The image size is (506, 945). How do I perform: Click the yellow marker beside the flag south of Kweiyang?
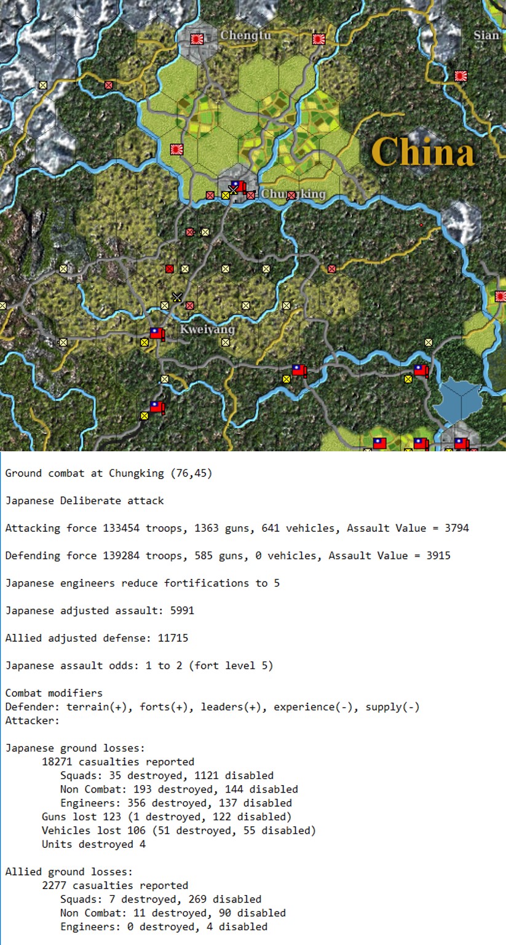[144, 416]
